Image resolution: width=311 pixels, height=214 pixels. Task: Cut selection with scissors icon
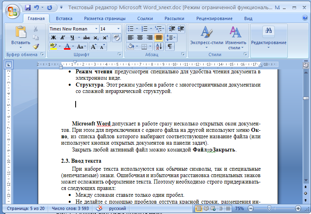pyautogui.click(x=36, y=29)
